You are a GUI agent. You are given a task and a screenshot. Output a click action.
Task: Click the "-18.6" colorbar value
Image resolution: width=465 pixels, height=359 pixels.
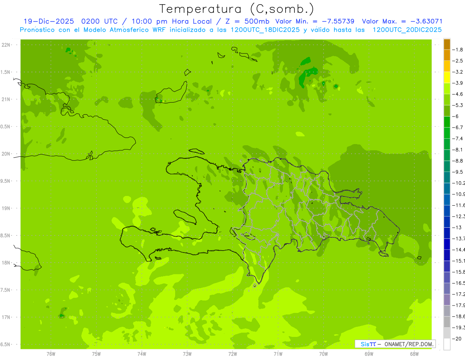pyautogui.click(x=459, y=316)
